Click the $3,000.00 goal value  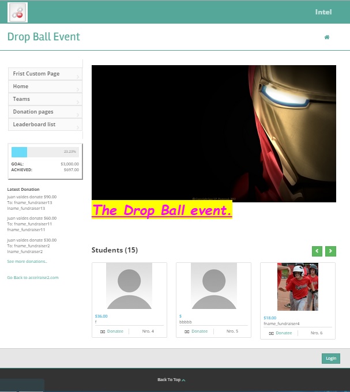(x=70, y=164)
